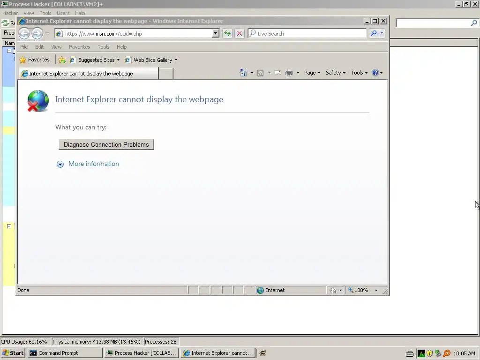Click the address bar URL field
Screen dimensions: 480x360
tap(134, 34)
